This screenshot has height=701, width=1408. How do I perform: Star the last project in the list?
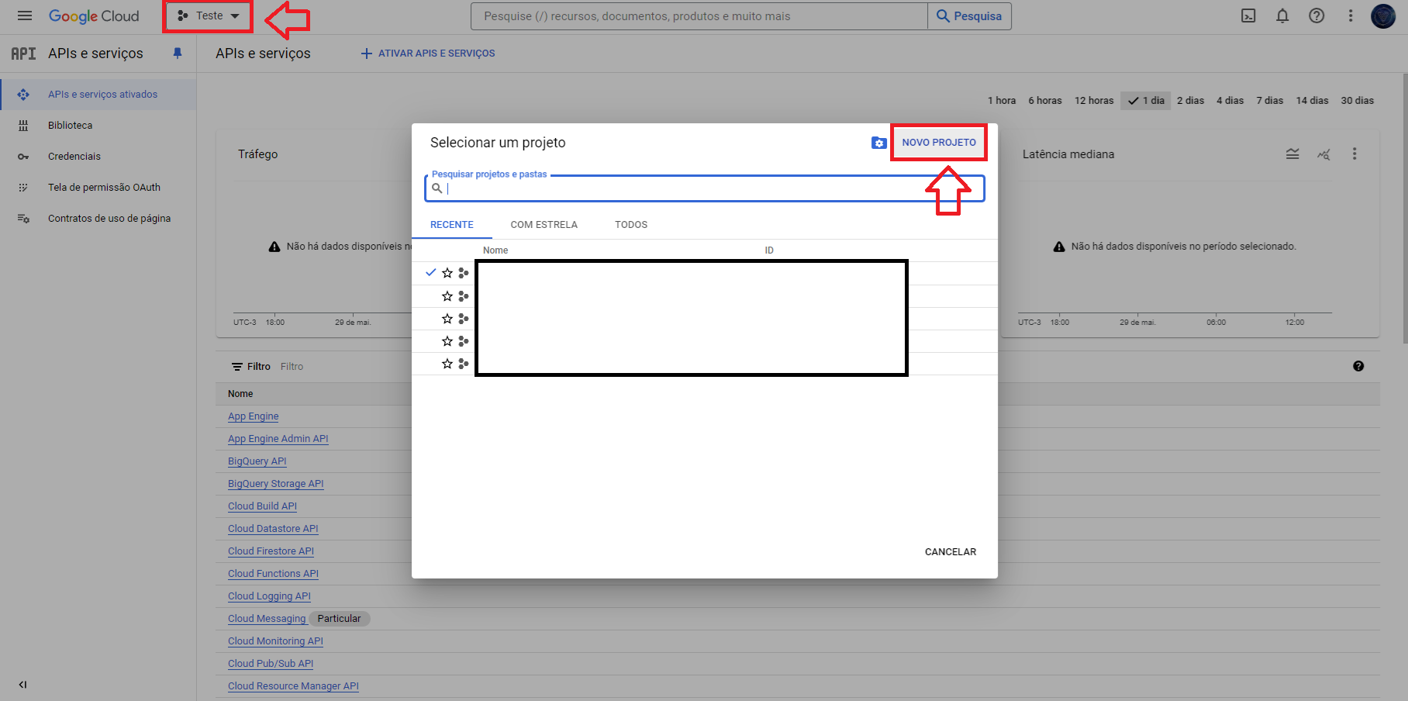447,364
